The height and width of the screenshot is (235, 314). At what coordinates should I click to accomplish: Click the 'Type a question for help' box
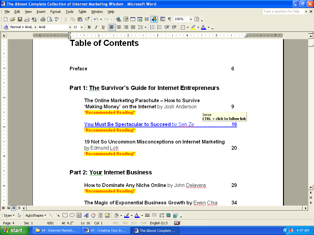(x=283, y=12)
